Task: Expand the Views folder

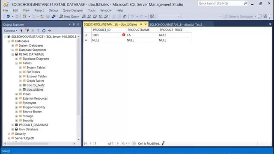Action: click(x=16, y=94)
